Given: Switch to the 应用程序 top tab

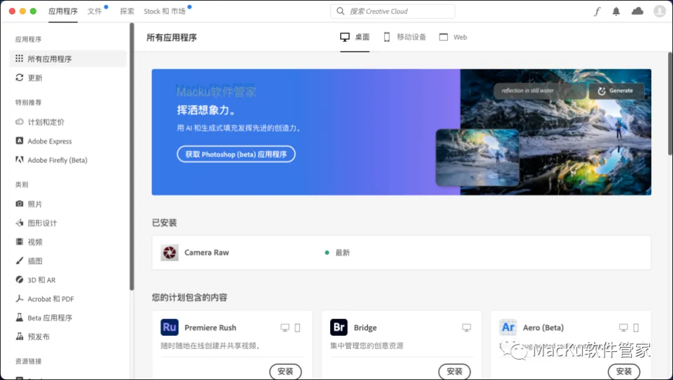Looking at the screenshot, I should (63, 11).
